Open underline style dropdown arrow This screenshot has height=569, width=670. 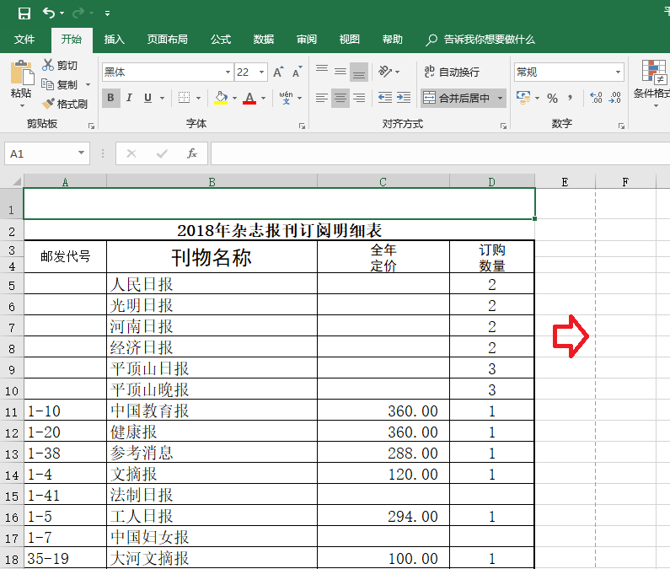162,99
